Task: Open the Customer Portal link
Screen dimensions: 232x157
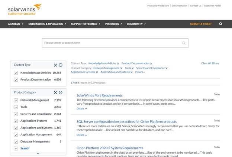Action: pyautogui.click(x=212, y=6)
